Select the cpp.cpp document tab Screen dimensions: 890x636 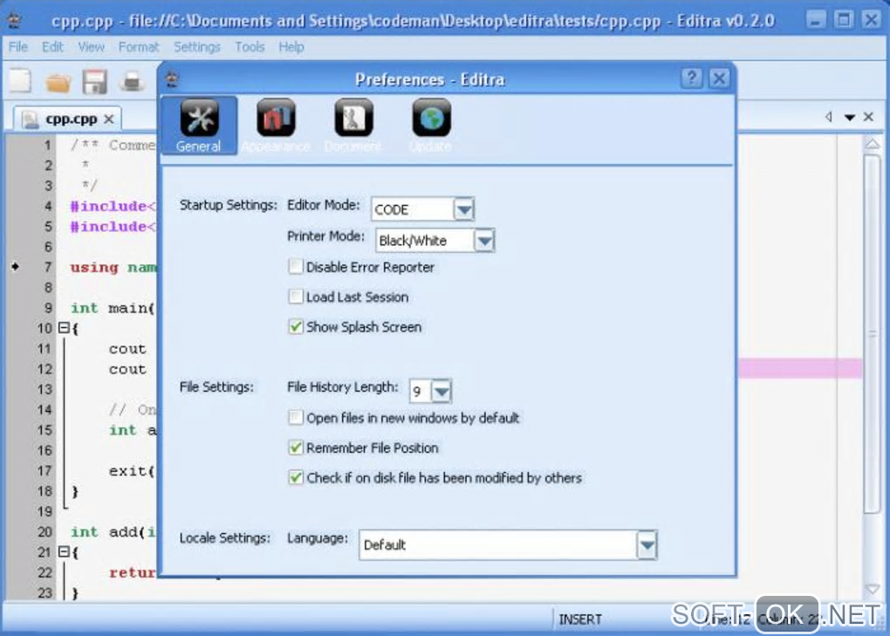coord(67,119)
